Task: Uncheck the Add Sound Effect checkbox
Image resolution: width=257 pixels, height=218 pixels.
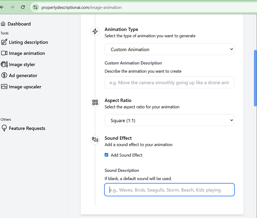Action: [106, 155]
